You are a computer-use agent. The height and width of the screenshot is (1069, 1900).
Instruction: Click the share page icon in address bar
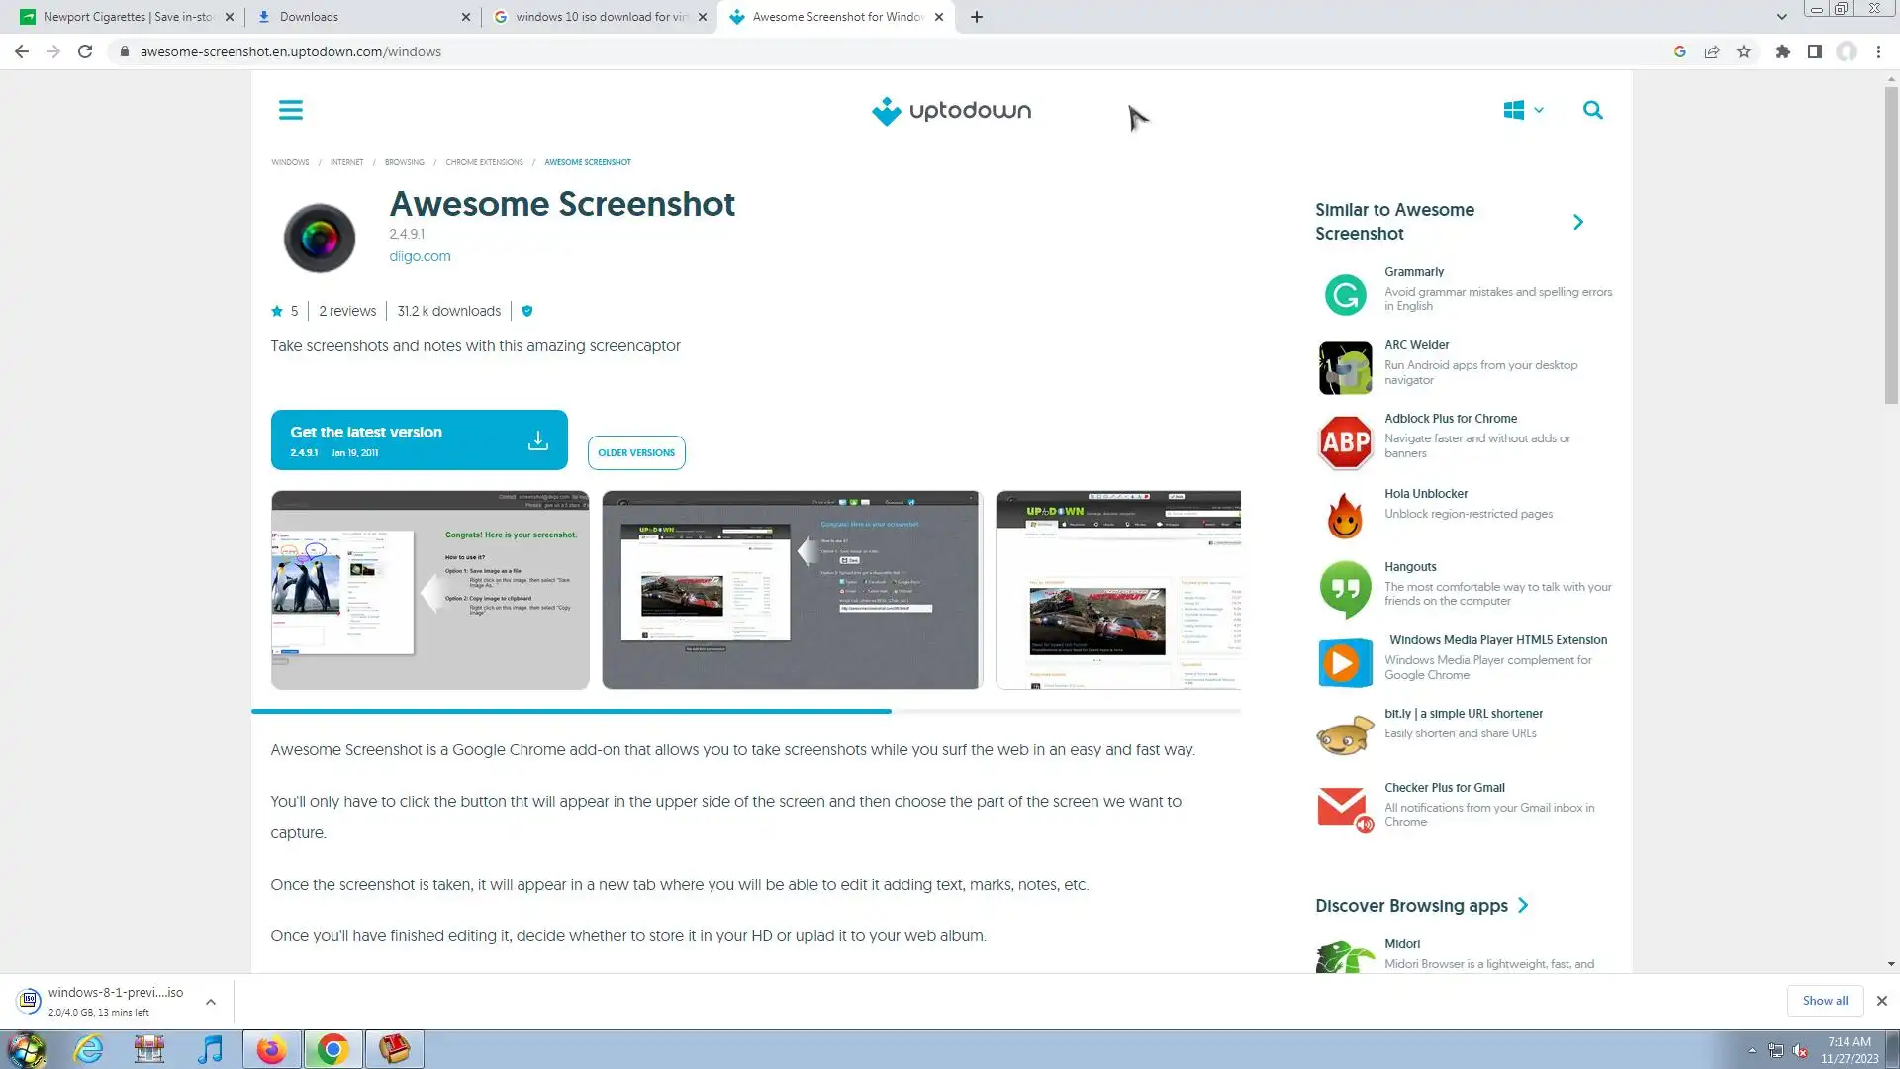point(1712,51)
